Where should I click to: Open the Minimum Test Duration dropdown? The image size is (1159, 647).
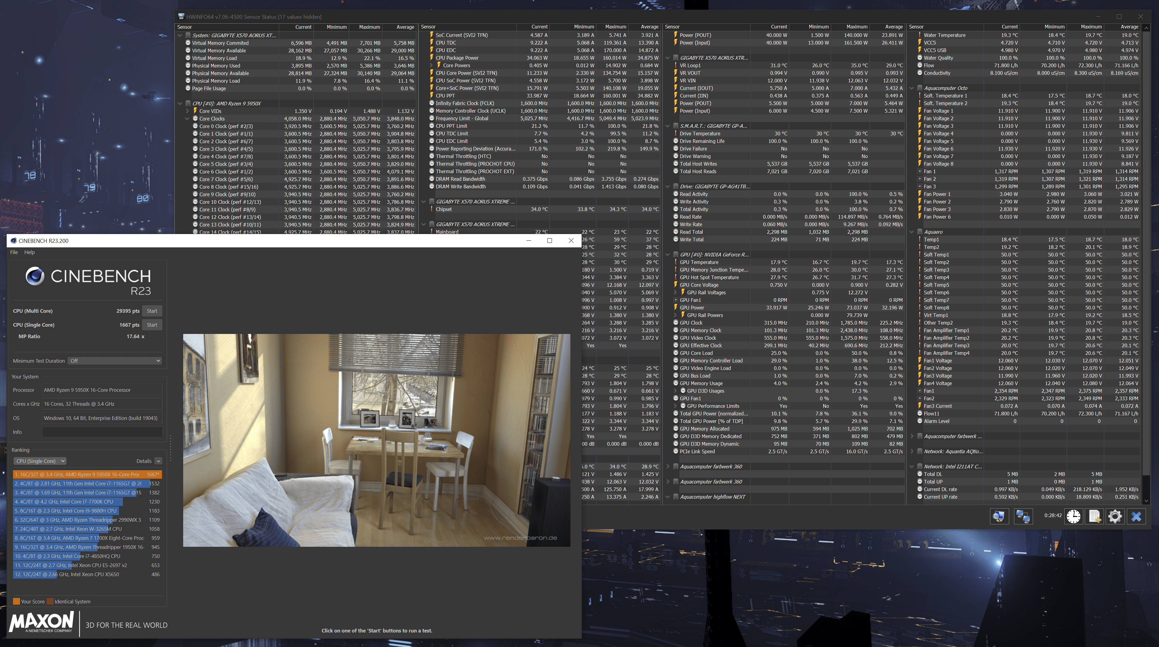115,361
